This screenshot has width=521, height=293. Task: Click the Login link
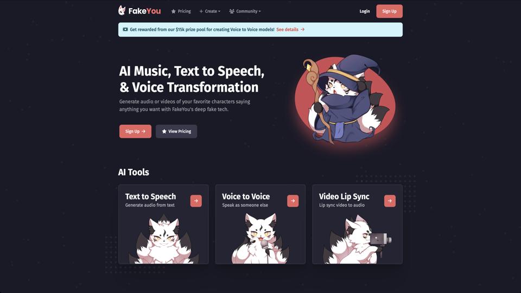(365, 11)
